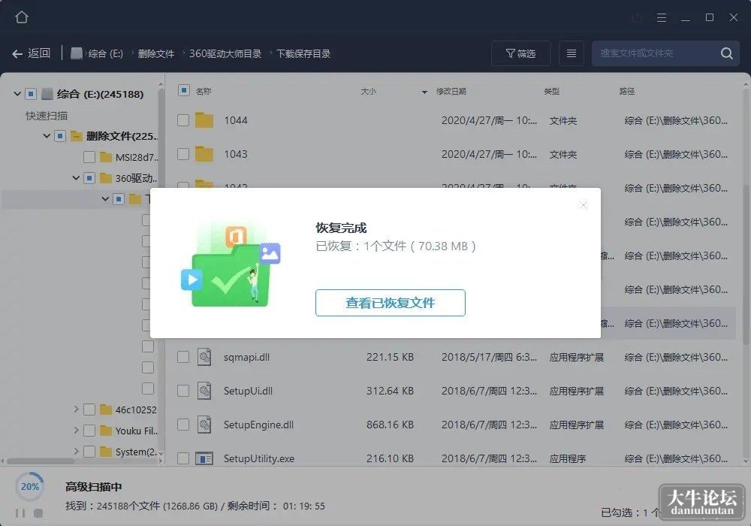Click the 20% scan progress indicator

click(30, 487)
